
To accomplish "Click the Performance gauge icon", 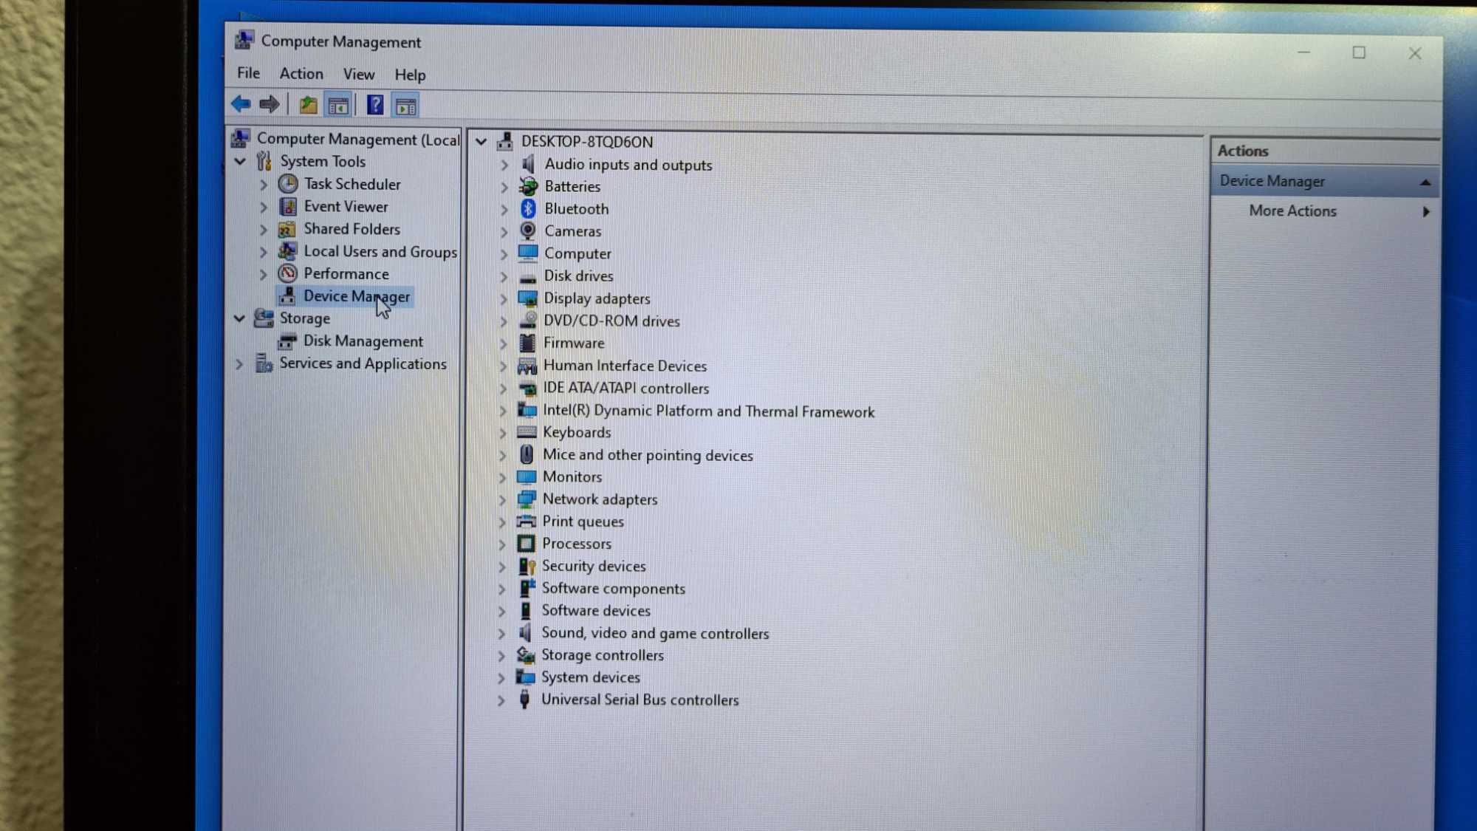I will [287, 274].
